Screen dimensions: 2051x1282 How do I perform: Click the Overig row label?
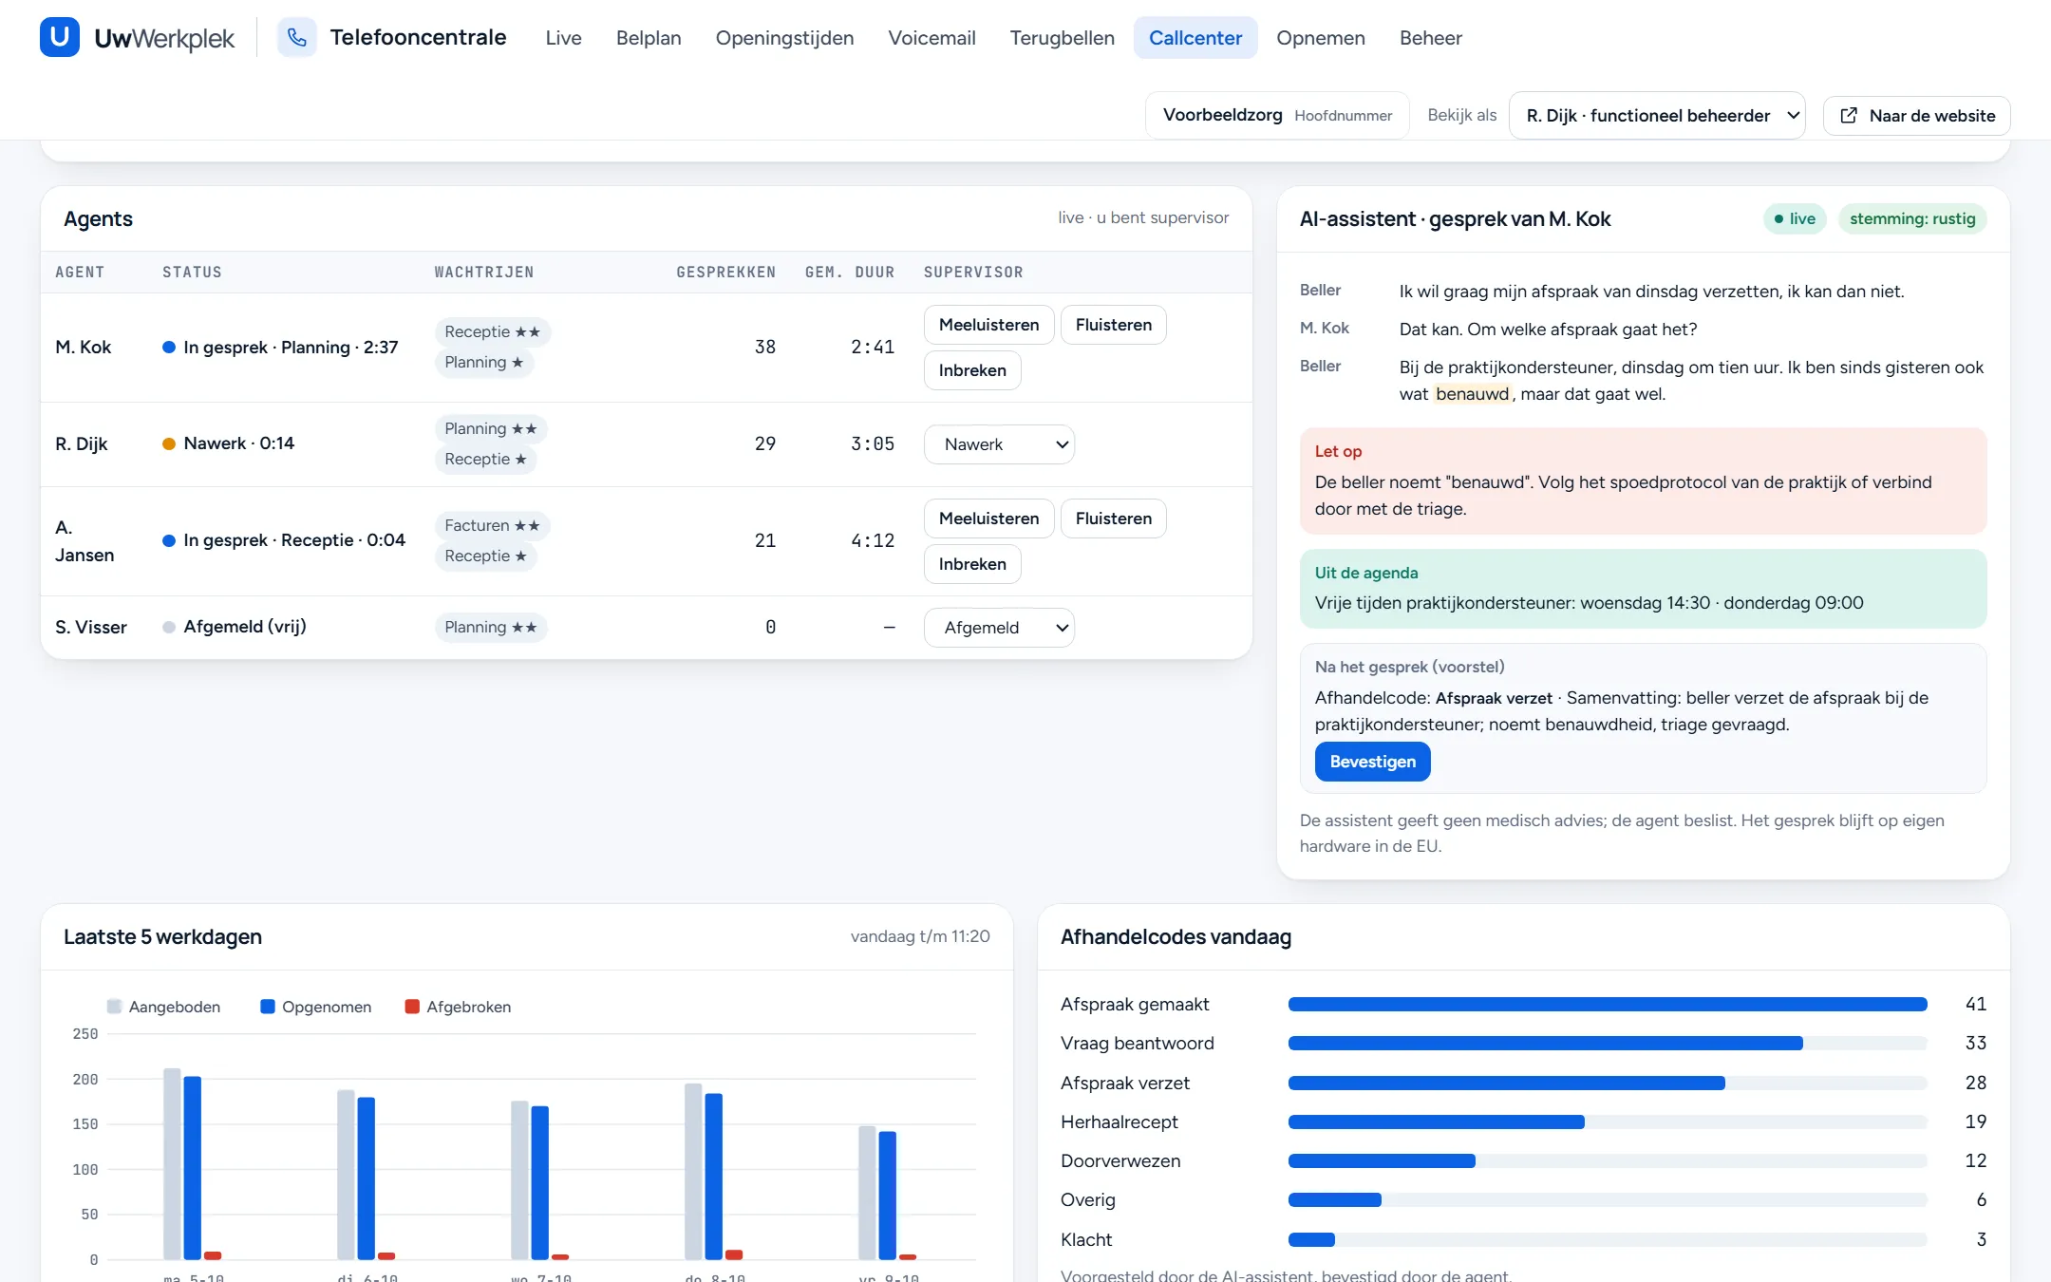point(1088,1200)
